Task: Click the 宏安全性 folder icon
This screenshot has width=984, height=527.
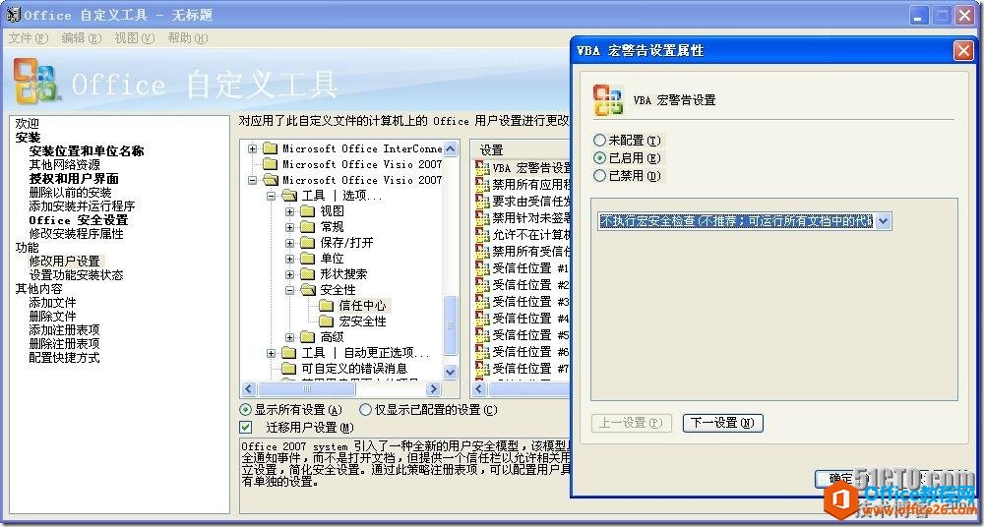Action: [327, 322]
